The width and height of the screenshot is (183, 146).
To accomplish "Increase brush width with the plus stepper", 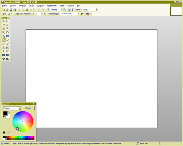I will (44, 14).
